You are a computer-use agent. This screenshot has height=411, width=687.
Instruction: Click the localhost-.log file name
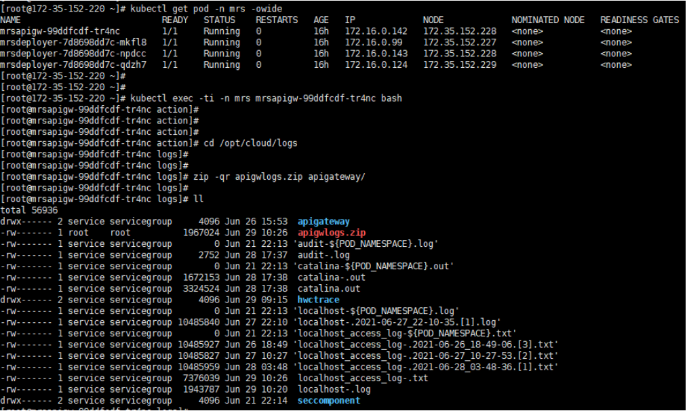click(x=334, y=389)
